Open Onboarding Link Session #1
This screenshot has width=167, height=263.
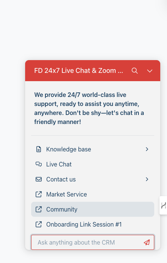click(93, 224)
